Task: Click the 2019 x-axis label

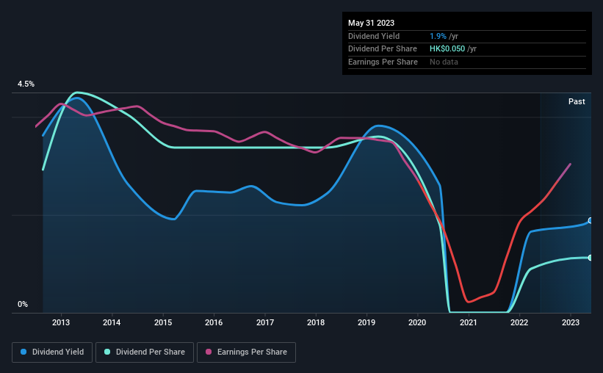Action: [x=367, y=322]
